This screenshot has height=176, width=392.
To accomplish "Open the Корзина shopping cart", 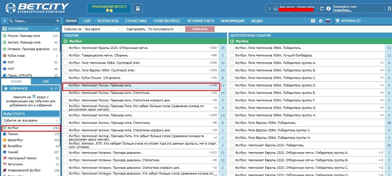I will click(348, 21).
